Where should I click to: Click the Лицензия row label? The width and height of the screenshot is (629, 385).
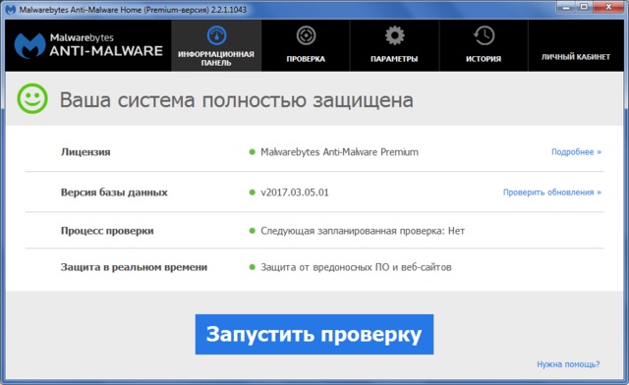[x=86, y=152]
